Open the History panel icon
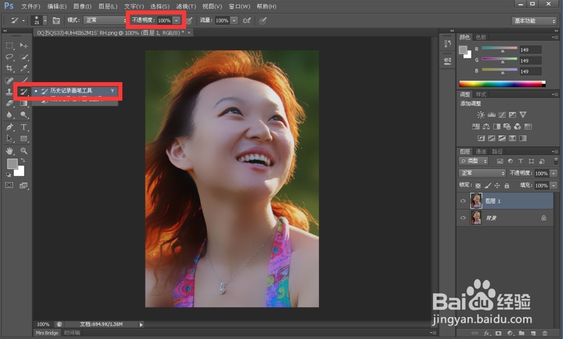This screenshot has height=339, width=563. click(448, 43)
